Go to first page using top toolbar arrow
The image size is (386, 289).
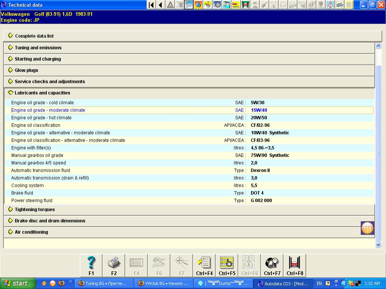[x=151, y=5]
